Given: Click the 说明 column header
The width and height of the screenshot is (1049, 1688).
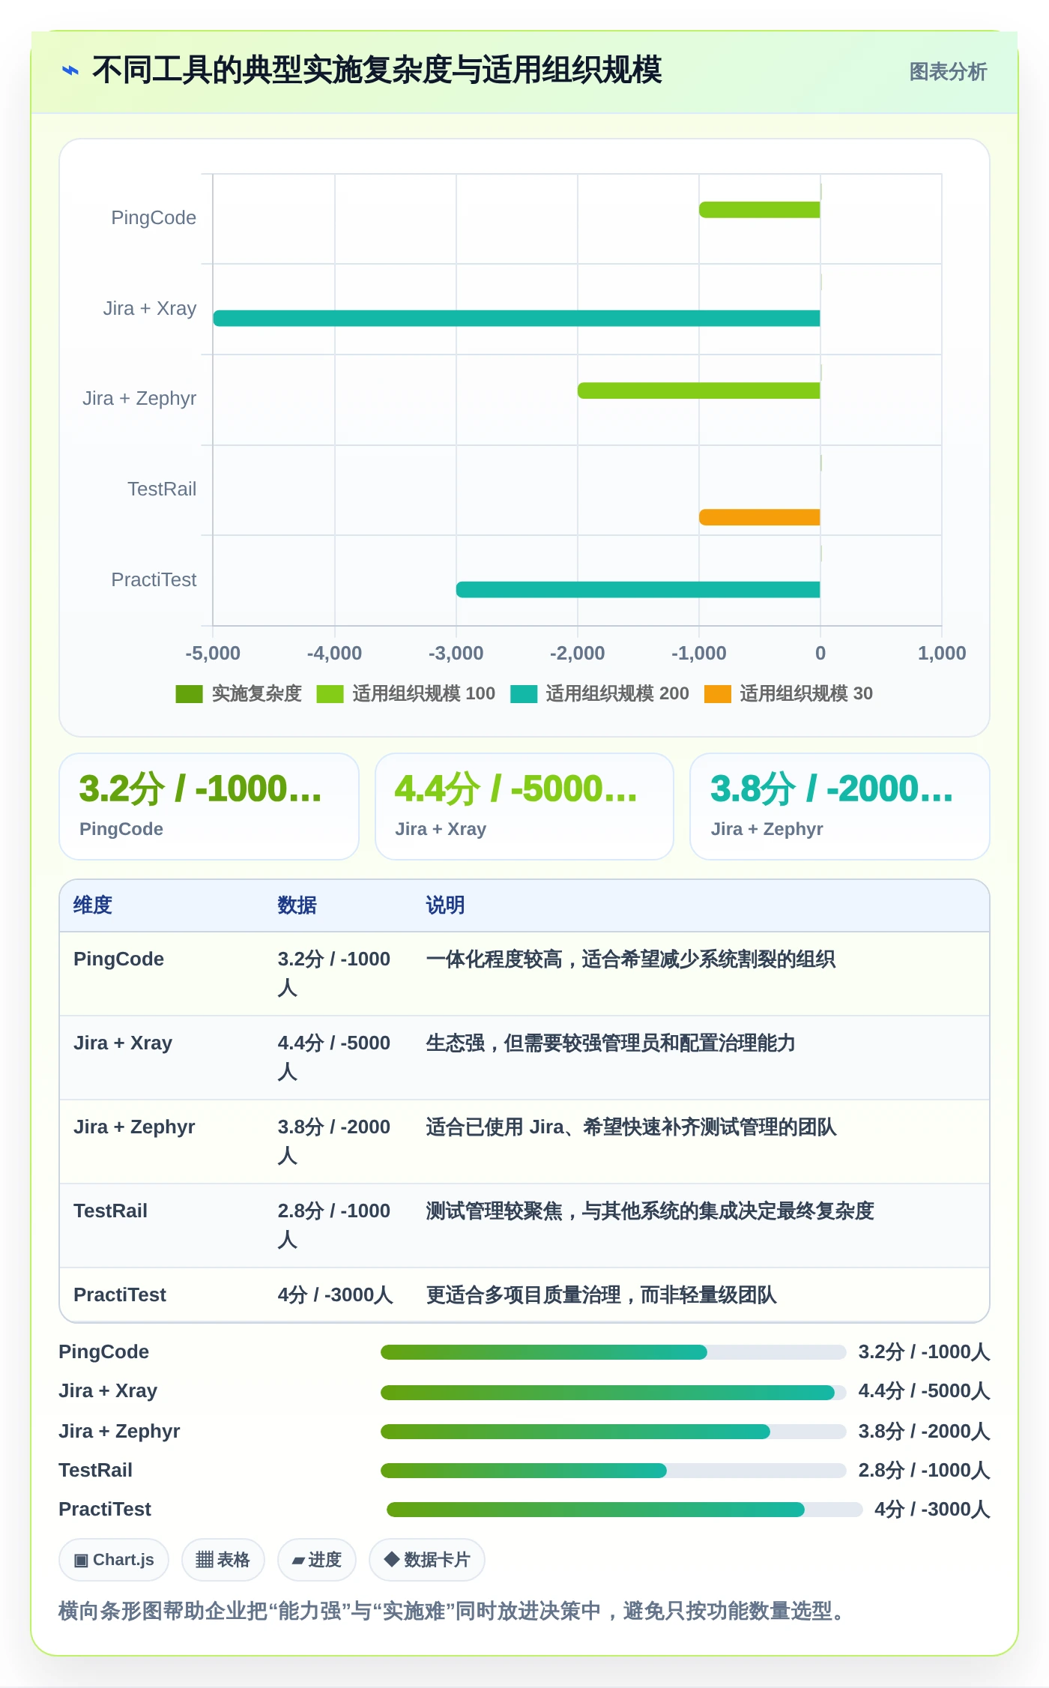Looking at the screenshot, I should [x=445, y=905].
